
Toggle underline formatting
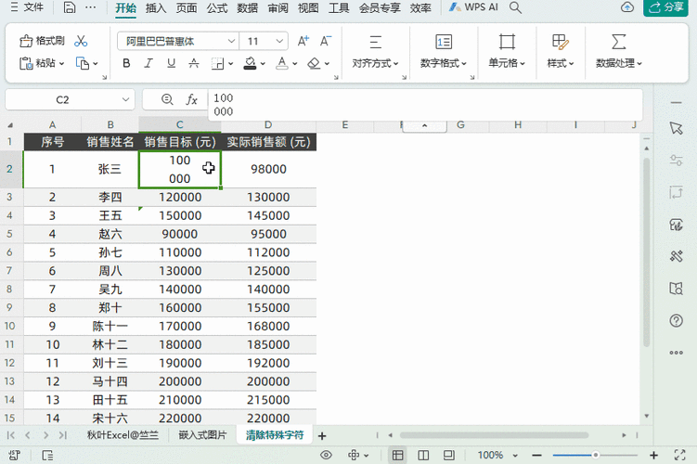tap(171, 63)
